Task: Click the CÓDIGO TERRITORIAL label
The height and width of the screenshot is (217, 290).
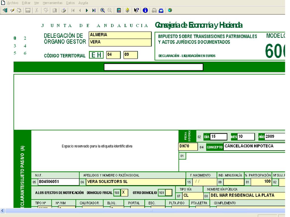Action: [65, 56]
